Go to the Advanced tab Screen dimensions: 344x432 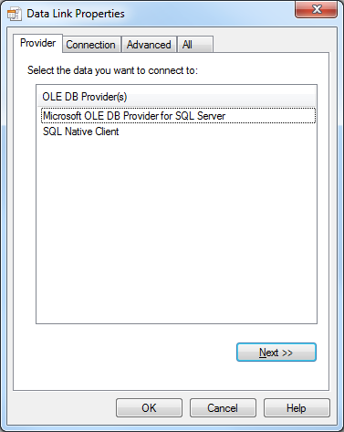149,45
